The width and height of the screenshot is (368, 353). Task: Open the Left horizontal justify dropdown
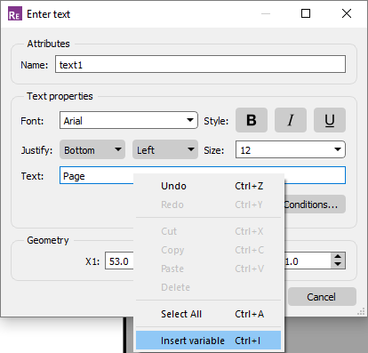[165, 149]
